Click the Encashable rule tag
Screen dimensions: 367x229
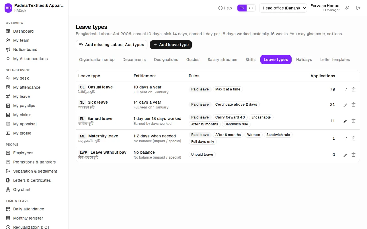click(261, 117)
